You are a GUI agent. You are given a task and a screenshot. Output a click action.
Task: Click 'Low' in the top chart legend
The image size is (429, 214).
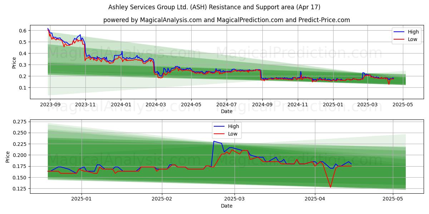coord(413,39)
